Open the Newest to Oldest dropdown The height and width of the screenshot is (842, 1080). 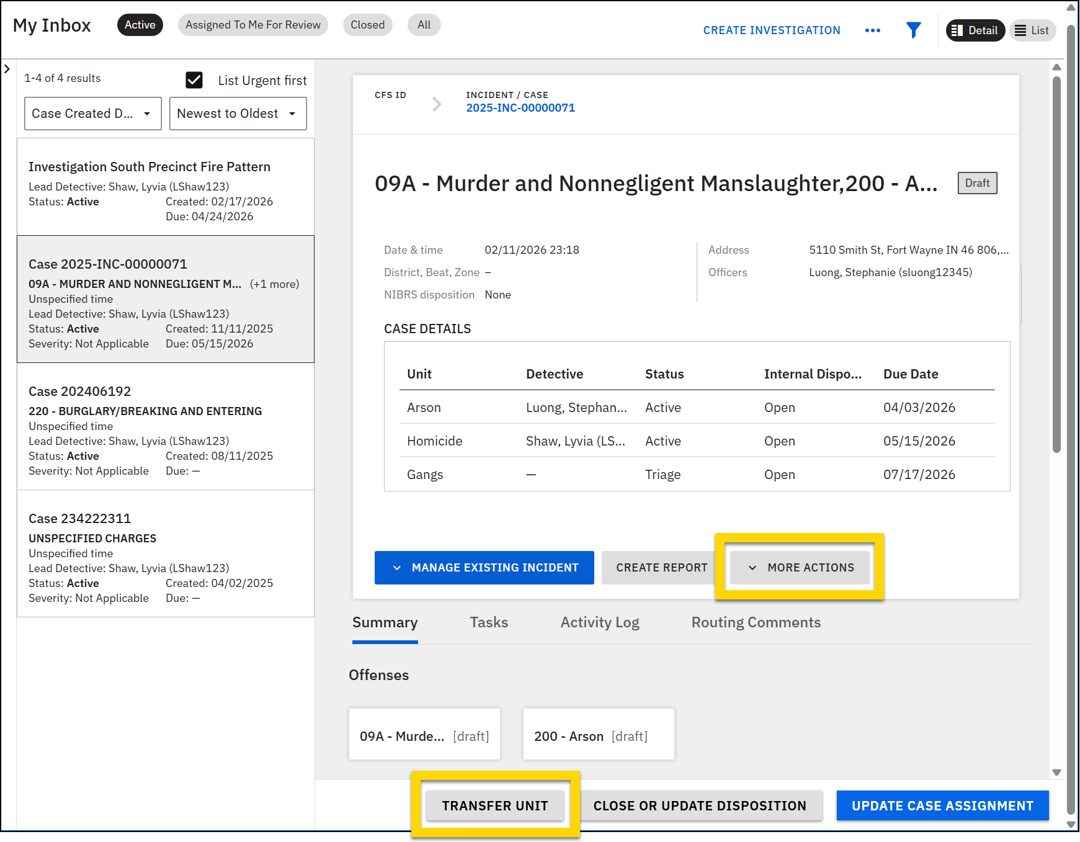[238, 113]
